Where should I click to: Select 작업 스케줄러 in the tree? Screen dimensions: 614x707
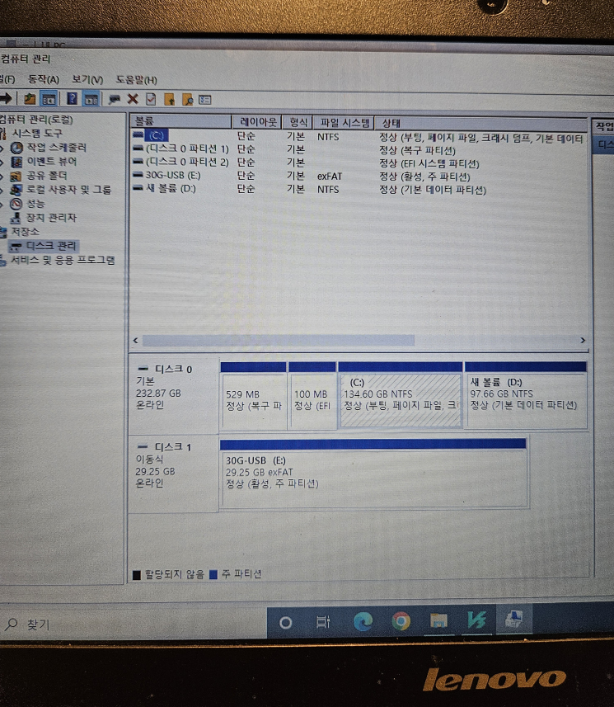coord(56,148)
